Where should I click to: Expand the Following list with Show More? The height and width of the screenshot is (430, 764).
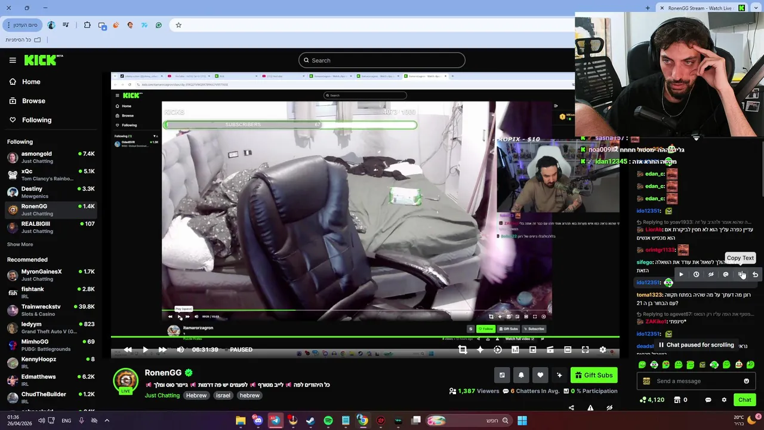[x=20, y=244]
